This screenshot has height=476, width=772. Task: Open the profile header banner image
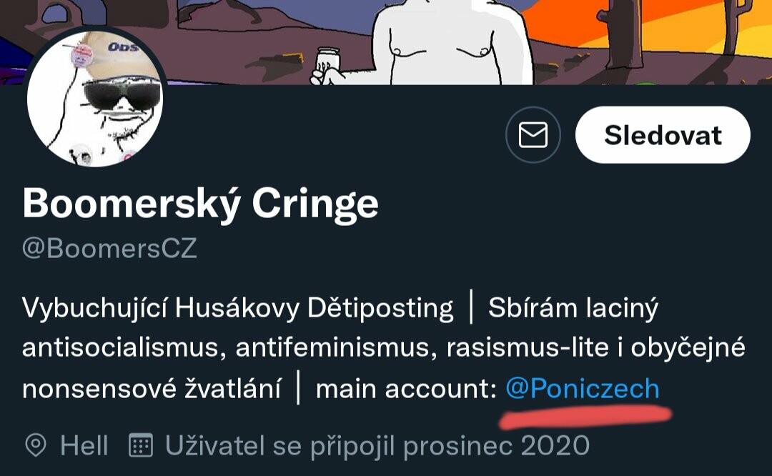(386, 42)
